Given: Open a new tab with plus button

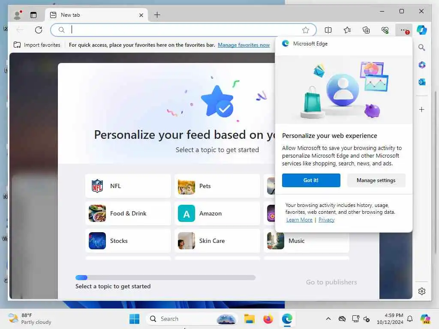Looking at the screenshot, I should point(157,15).
